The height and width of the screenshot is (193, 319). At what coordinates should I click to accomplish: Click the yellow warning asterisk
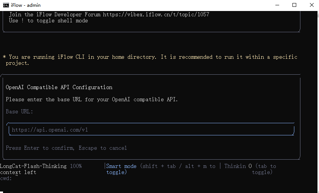(4, 57)
